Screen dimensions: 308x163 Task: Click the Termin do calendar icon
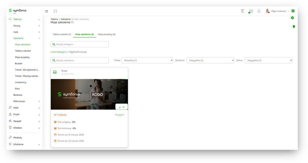(55, 141)
